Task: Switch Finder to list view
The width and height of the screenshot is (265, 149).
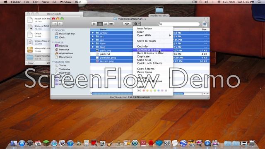Action: click(100, 24)
